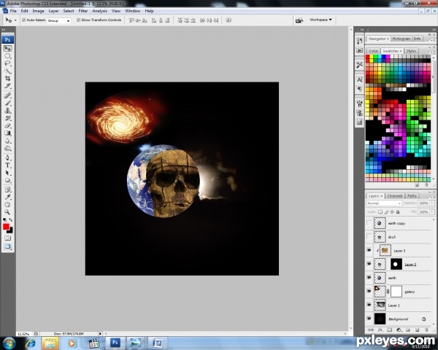Viewport: 438px width, 350px height.
Task: Select the Ellipse shape tool
Action: 7,181
